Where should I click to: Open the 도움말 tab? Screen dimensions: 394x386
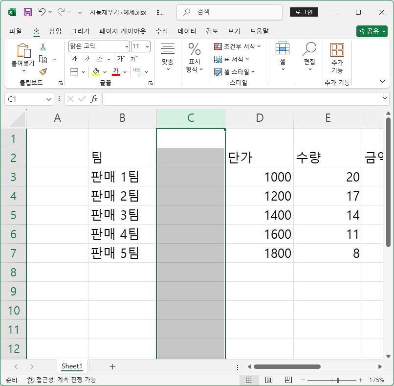259,31
